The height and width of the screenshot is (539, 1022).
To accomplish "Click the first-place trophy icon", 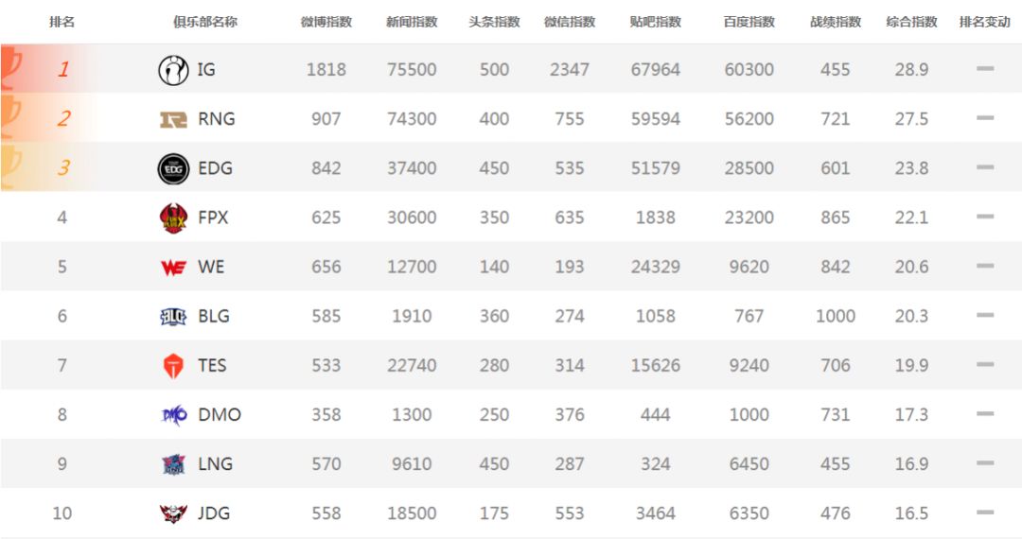I will click(11, 68).
